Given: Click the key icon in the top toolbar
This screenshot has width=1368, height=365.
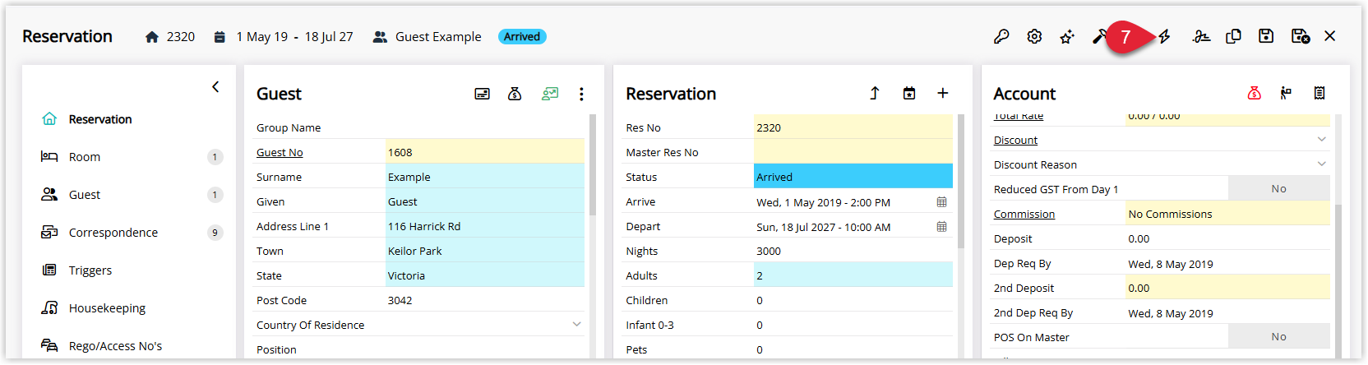Looking at the screenshot, I should tap(1001, 36).
